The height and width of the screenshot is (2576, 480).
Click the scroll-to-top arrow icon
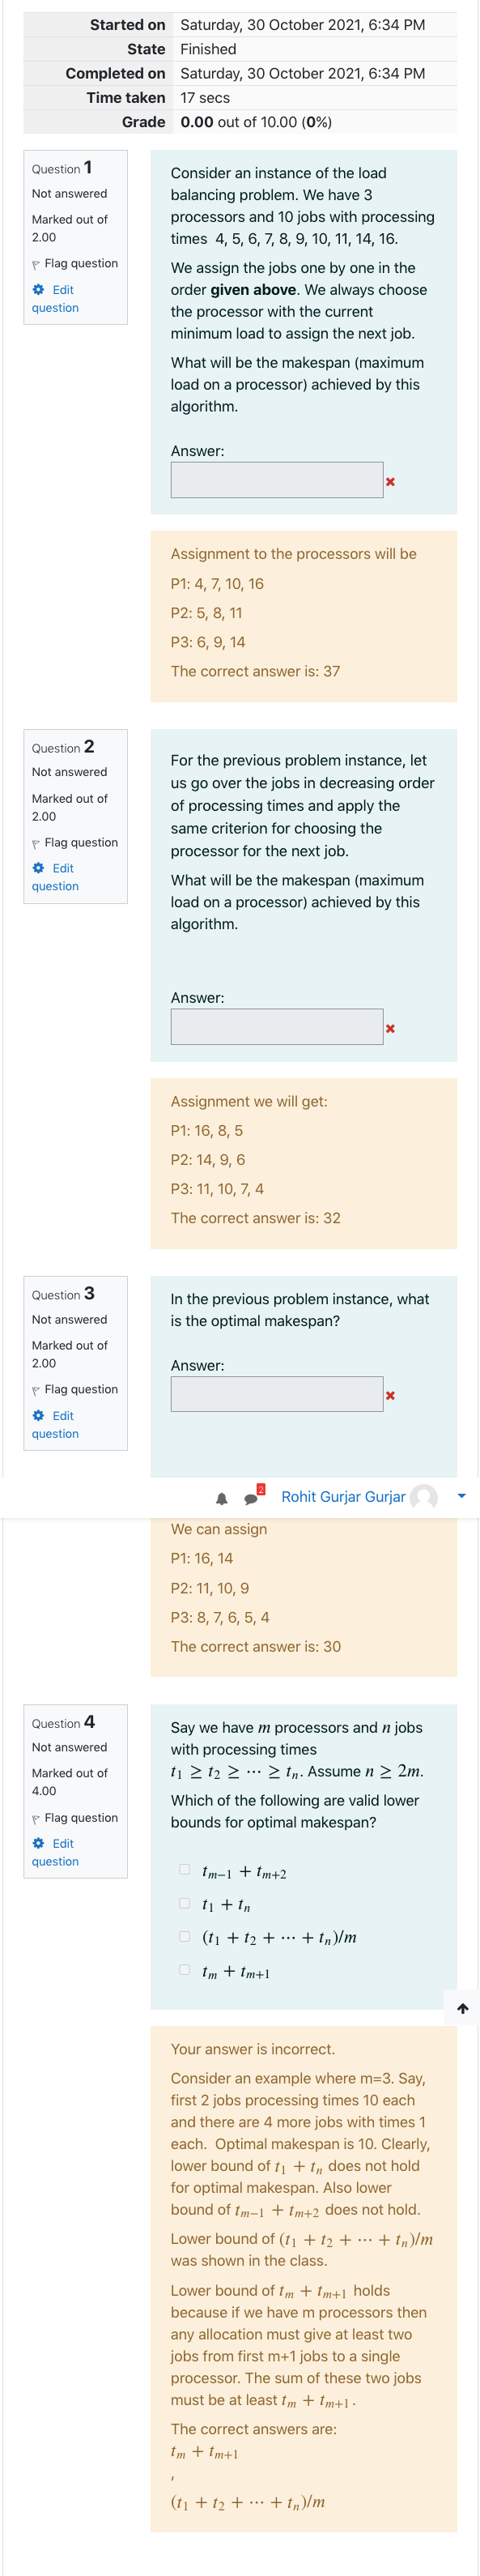point(462,2008)
